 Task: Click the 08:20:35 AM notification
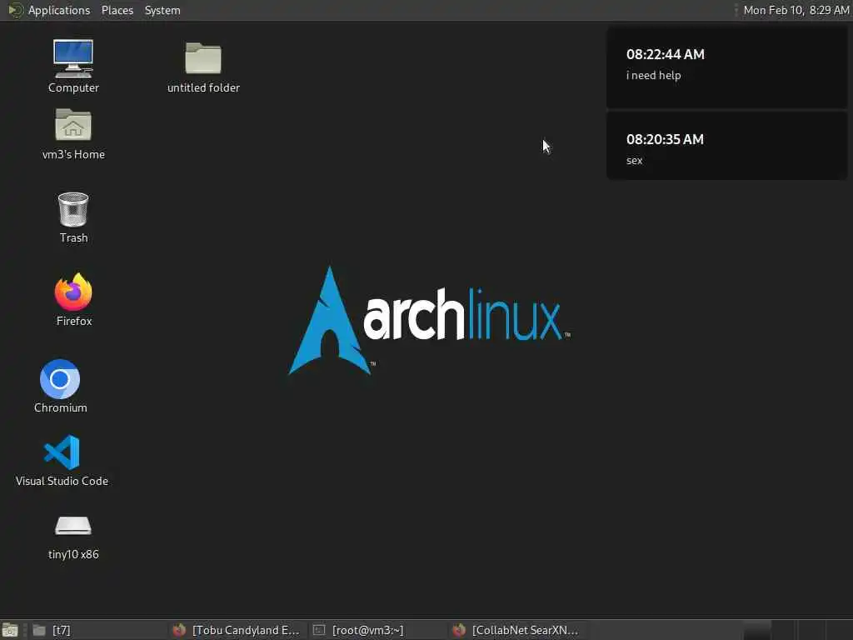coord(726,145)
